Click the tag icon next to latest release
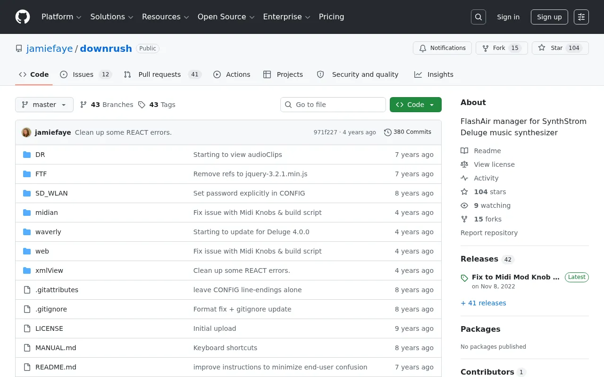This screenshot has width=604, height=377. coord(464,278)
